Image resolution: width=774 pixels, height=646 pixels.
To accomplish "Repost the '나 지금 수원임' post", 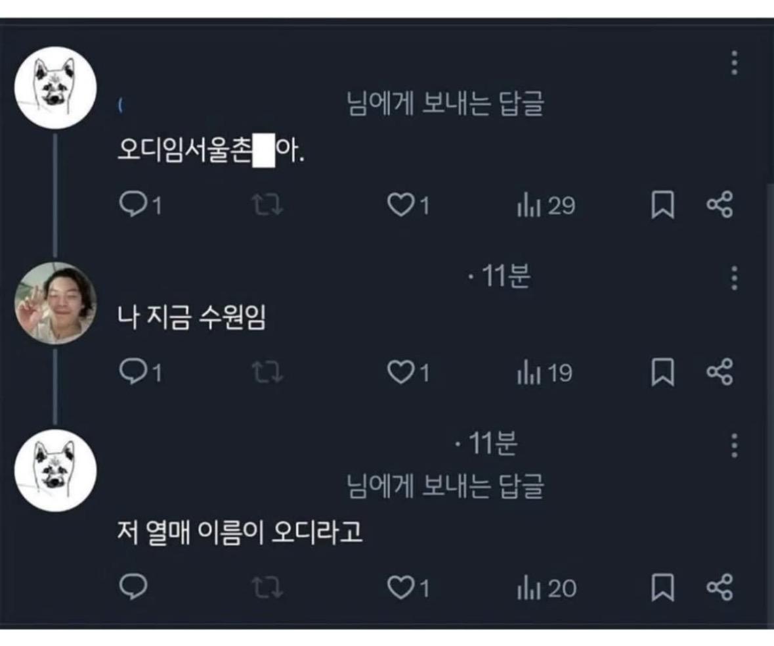I will [x=269, y=373].
